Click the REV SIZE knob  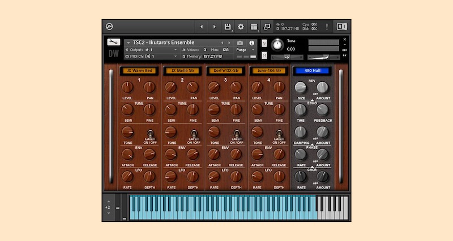(301, 87)
